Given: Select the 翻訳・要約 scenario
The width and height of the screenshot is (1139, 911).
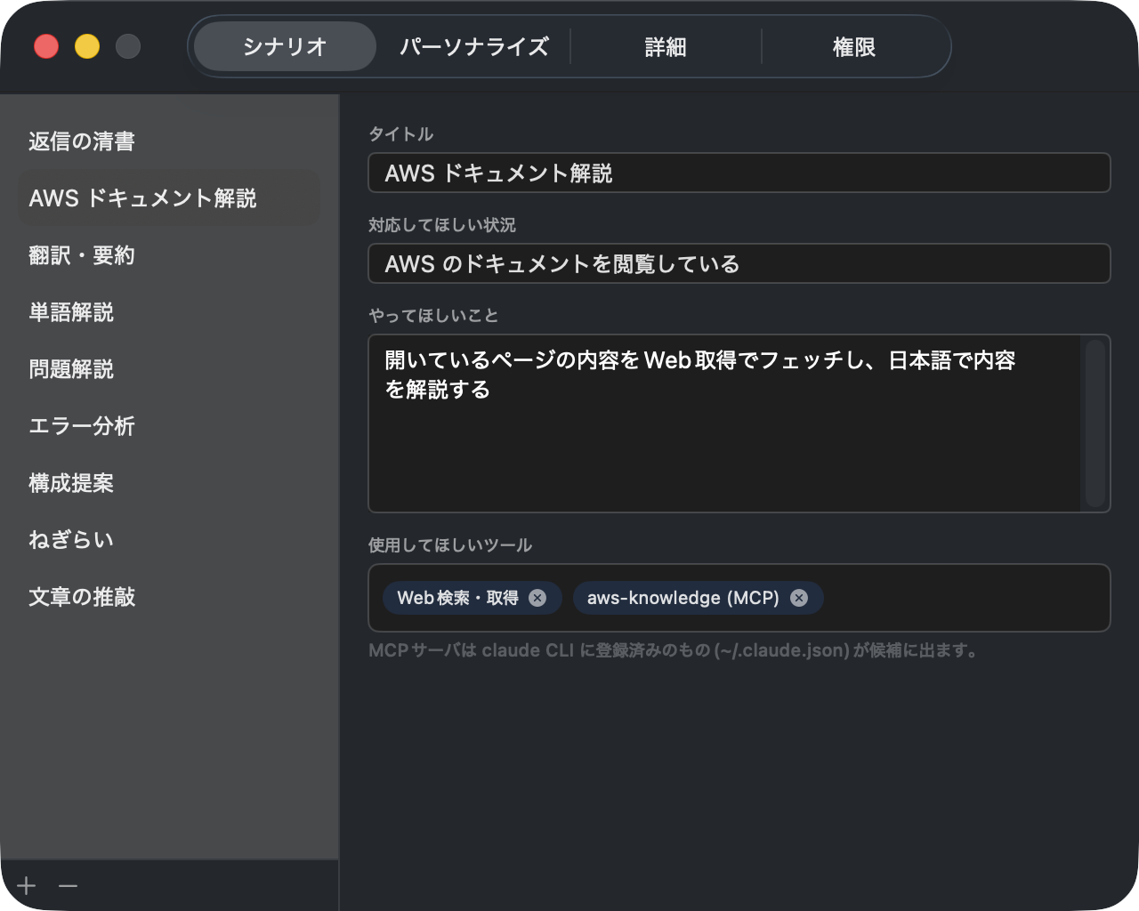Looking at the screenshot, I should tap(169, 255).
